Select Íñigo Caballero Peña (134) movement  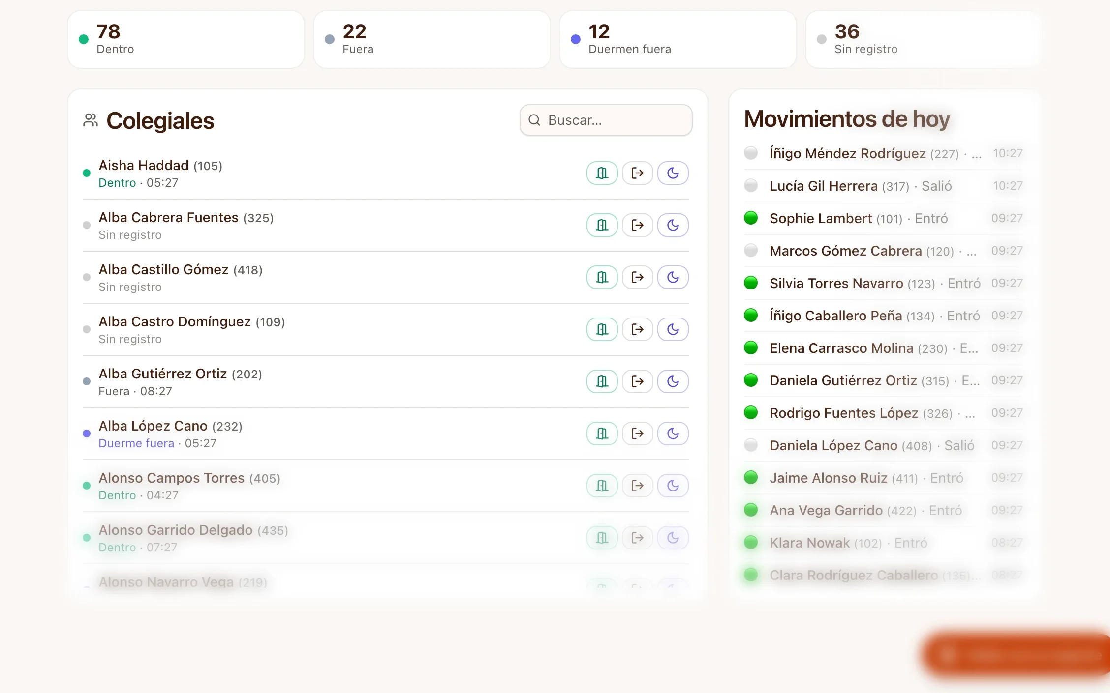click(x=884, y=316)
